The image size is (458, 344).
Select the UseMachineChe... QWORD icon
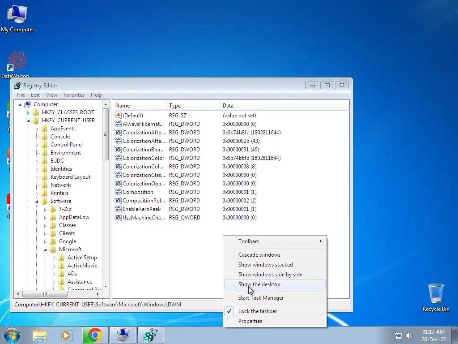pyautogui.click(x=118, y=217)
